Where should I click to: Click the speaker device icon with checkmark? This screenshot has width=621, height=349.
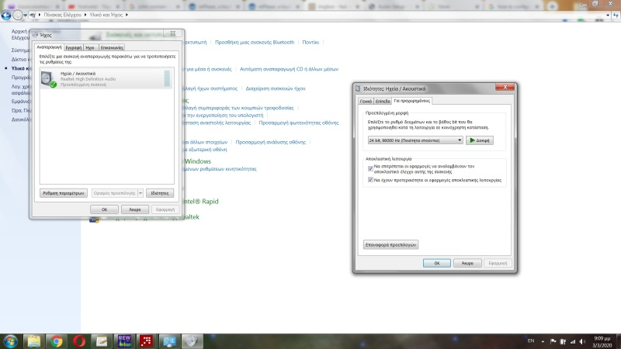tap(49, 79)
